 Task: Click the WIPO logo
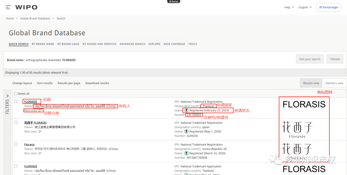(26, 7)
